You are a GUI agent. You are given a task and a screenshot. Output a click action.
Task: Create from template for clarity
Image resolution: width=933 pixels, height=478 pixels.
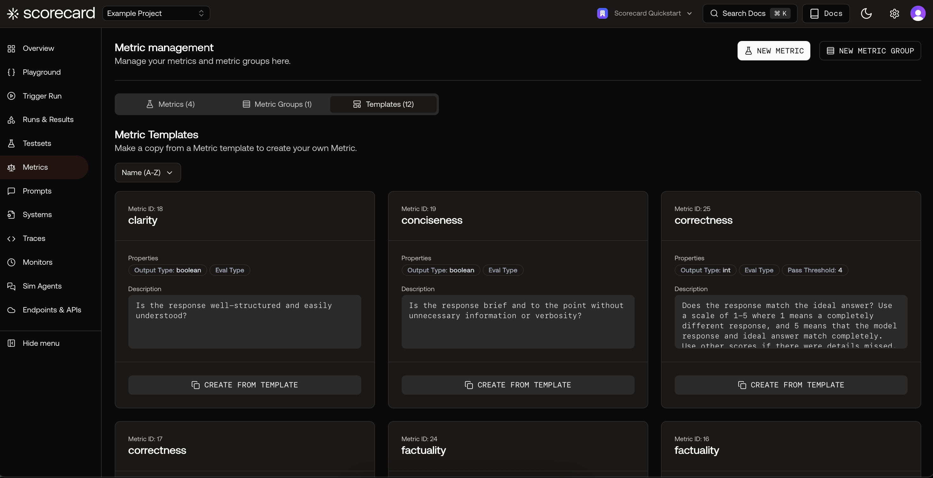point(244,385)
